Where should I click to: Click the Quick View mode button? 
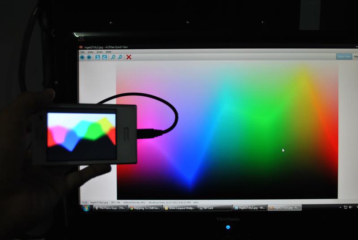tap(344, 56)
